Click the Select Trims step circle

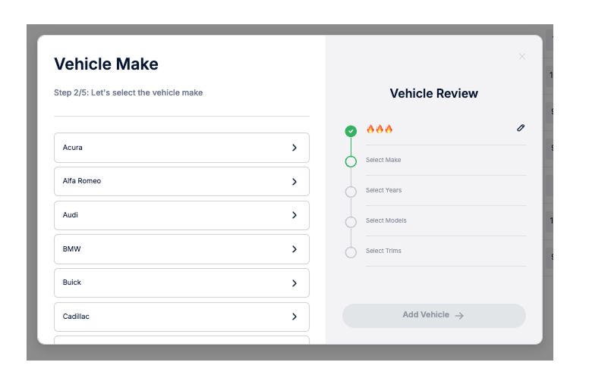(x=351, y=252)
